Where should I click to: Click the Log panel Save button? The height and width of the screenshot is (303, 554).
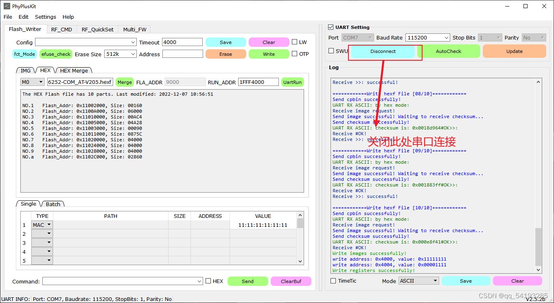tap(466, 281)
